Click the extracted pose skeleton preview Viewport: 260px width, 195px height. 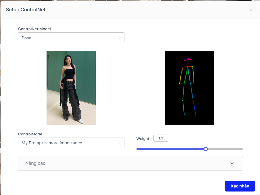click(x=189, y=88)
